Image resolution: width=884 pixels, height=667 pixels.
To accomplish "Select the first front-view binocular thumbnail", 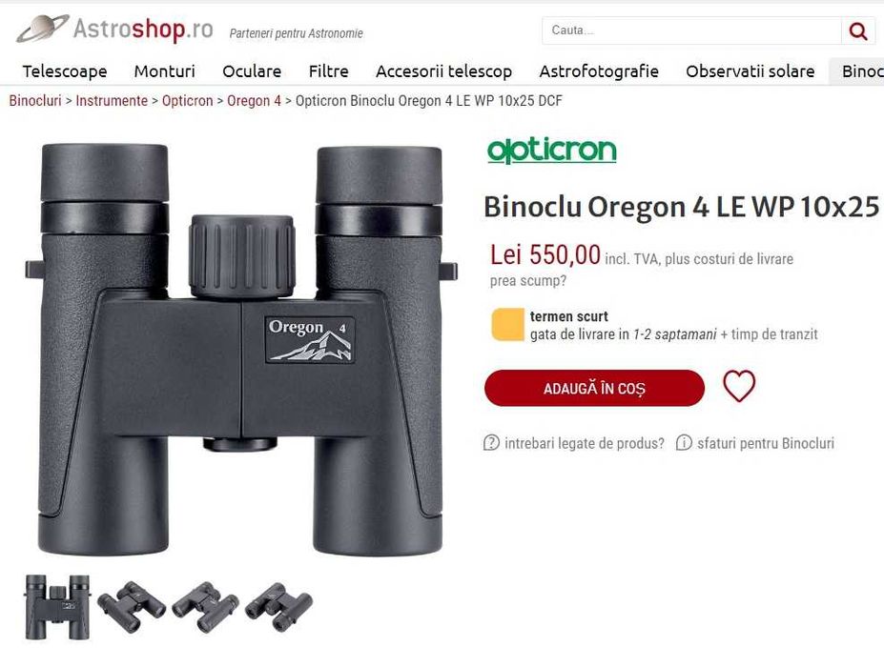I will [57, 607].
